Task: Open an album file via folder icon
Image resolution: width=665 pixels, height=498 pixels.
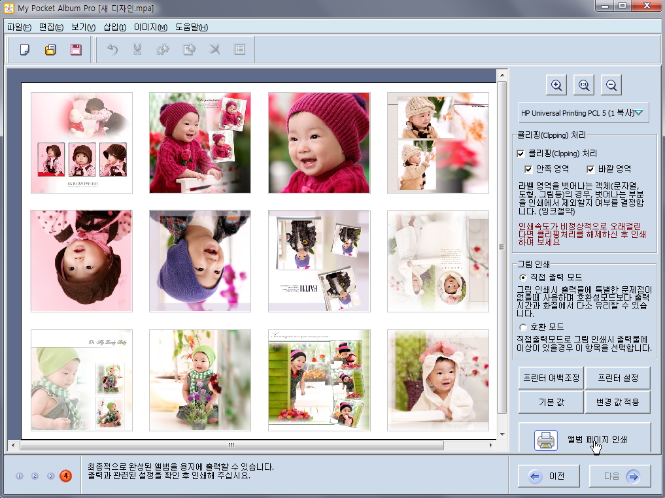Action: pyautogui.click(x=50, y=50)
